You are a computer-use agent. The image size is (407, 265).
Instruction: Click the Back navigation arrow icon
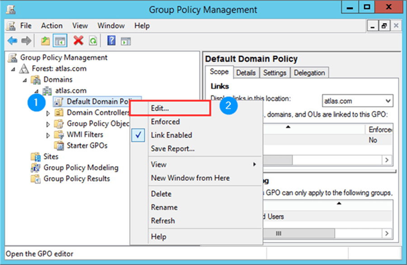[x=12, y=41]
